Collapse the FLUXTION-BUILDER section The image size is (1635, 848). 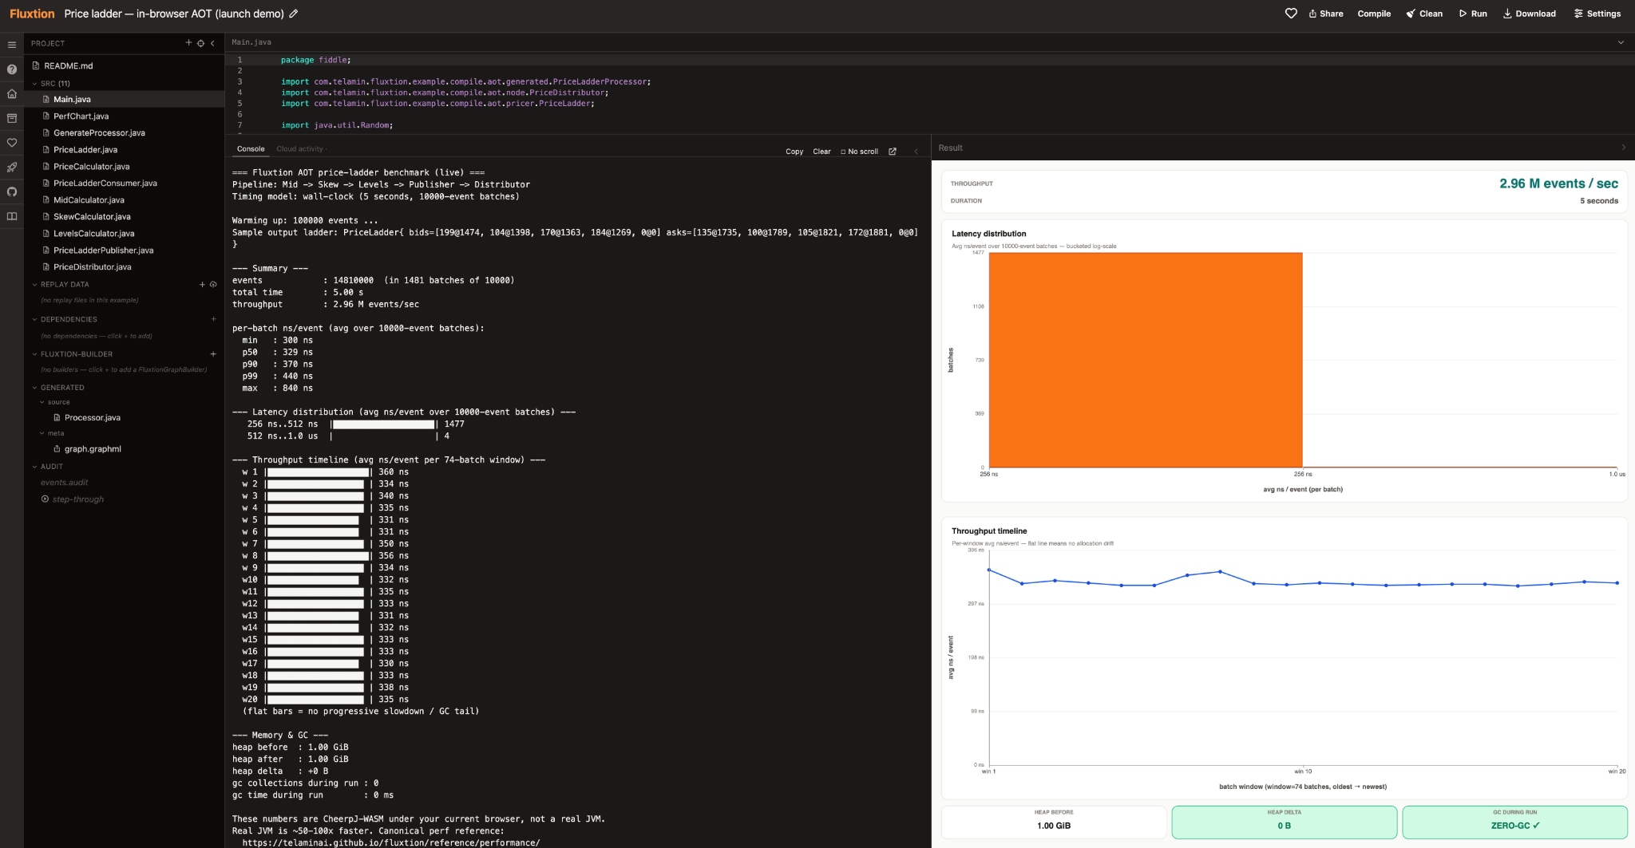34,354
